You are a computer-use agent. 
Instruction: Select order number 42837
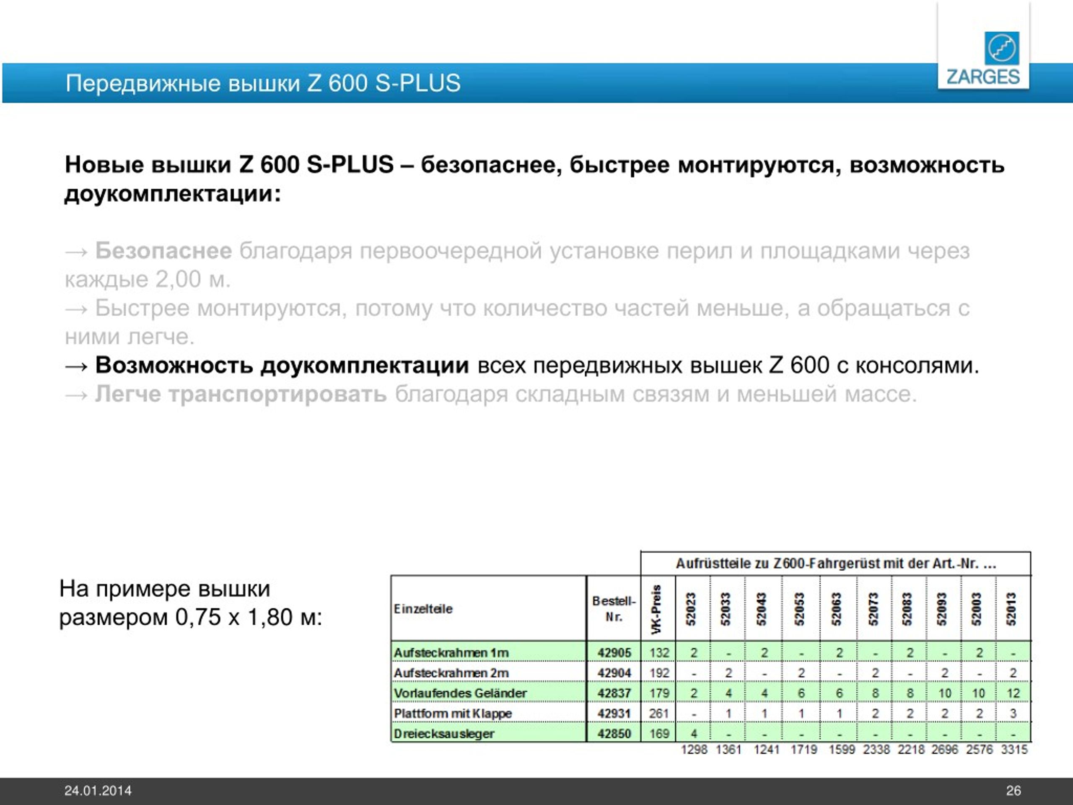[614, 693]
